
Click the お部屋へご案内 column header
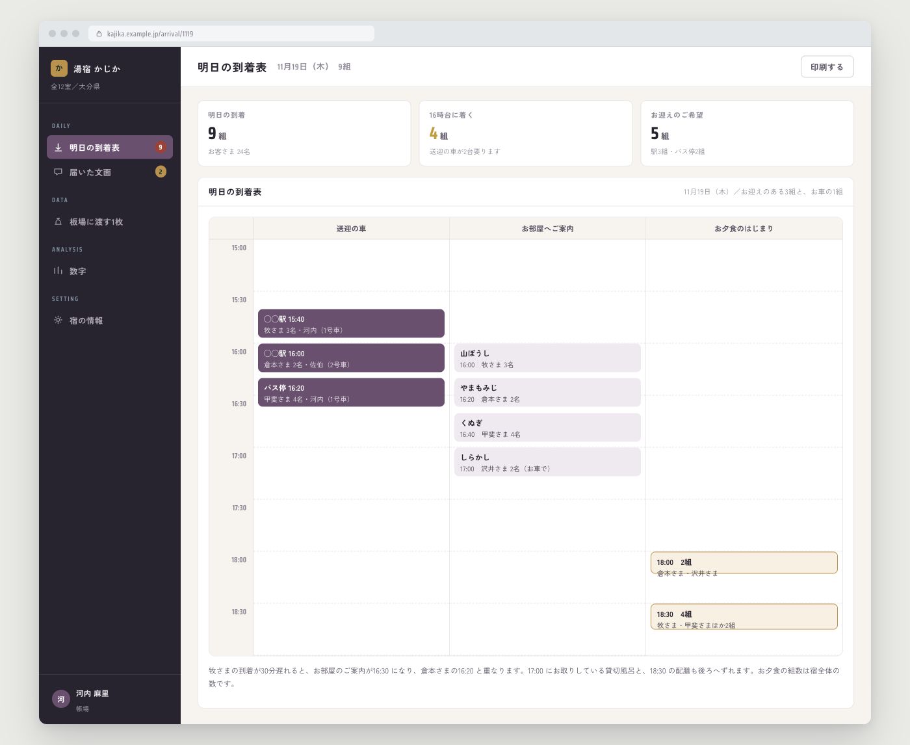(547, 229)
